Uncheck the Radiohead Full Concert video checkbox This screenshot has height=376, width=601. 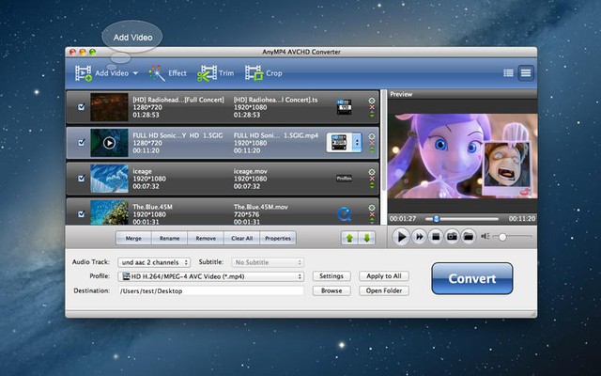coord(81,105)
